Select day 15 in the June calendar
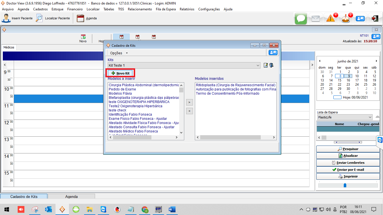Screen dimensions: 383x215 click(x=339, y=80)
